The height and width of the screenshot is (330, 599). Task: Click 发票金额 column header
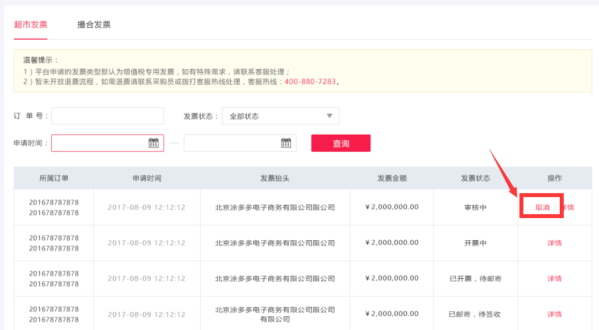[x=392, y=178]
